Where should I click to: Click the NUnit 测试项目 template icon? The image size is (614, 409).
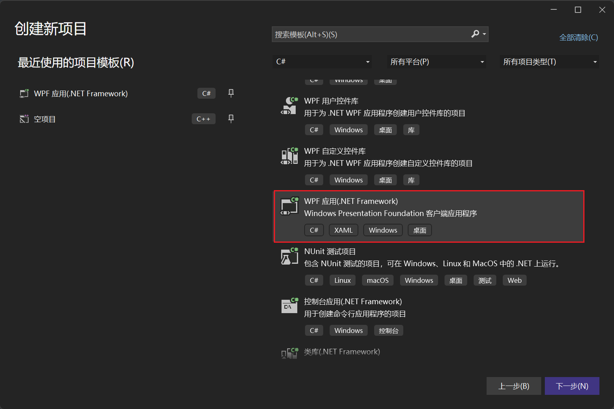[289, 256]
